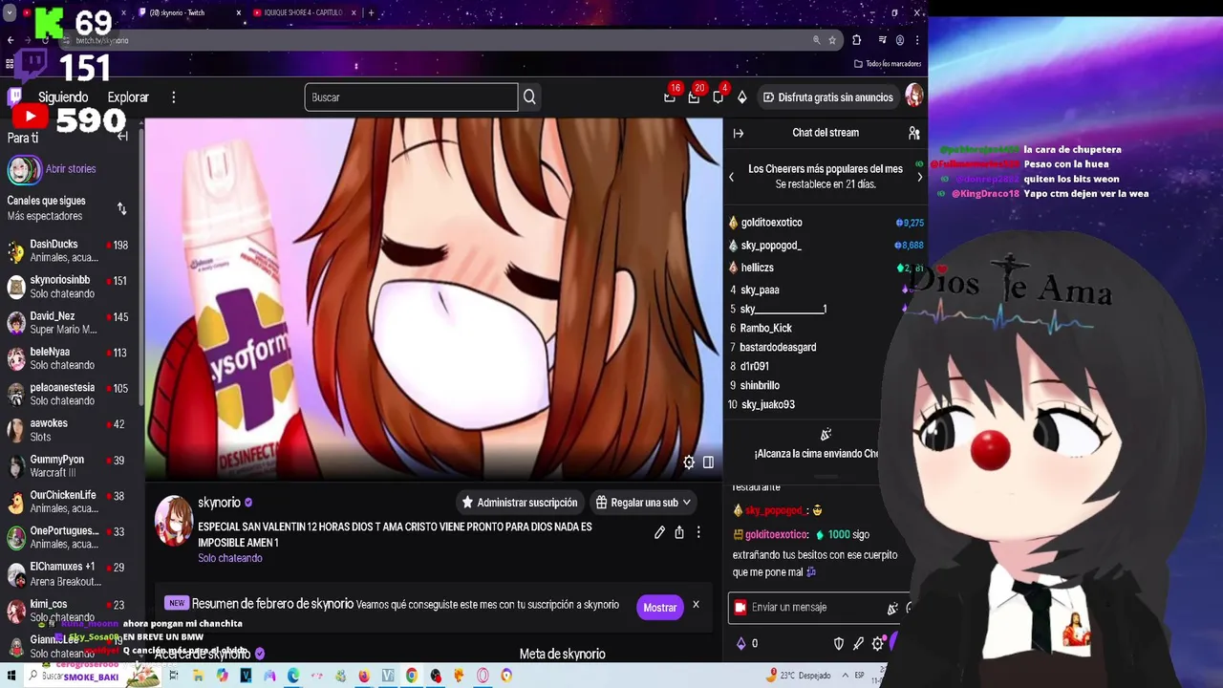Image resolution: width=1223 pixels, height=688 pixels.
Task: Open weather widget showing 23°C Despejado
Action: (x=801, y=676)
